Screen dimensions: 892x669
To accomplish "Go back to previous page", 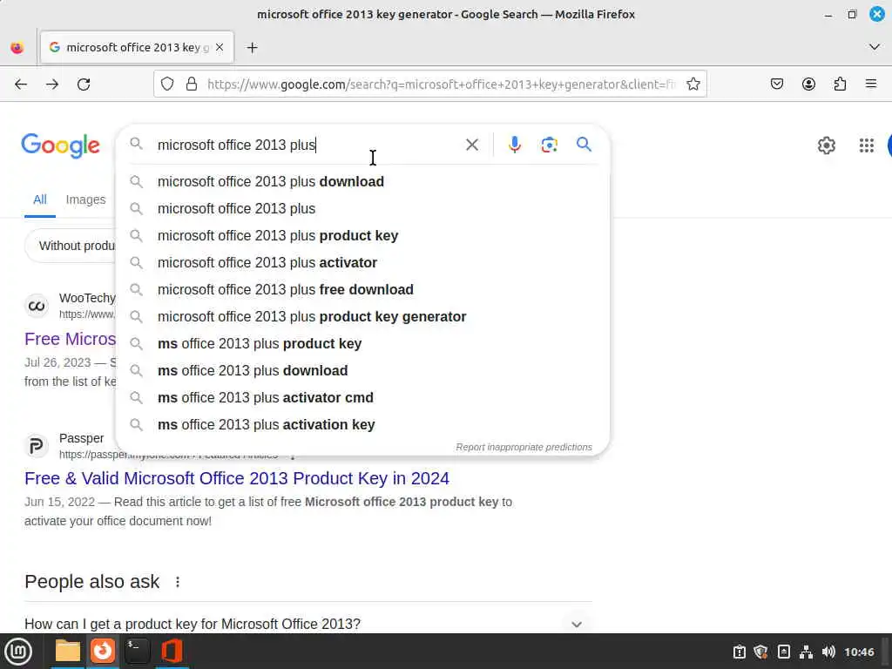I will pyautogui.click(x=21, y=84).
